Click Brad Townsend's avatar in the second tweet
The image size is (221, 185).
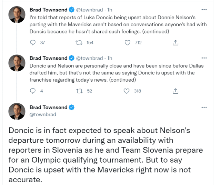pos(17,63)
